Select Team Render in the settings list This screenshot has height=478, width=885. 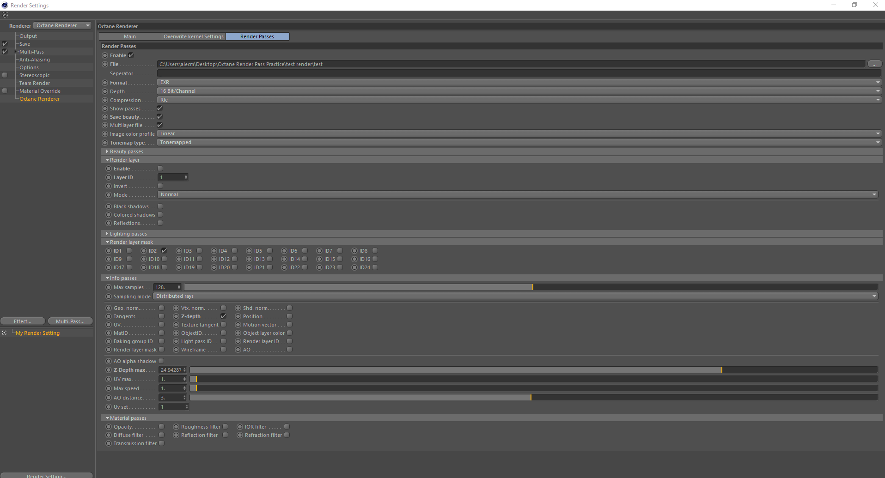[x=35, y=83]
